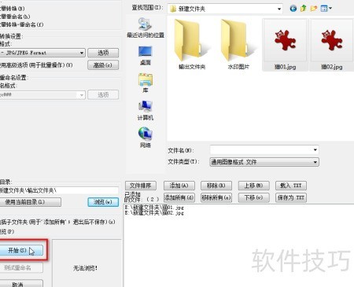The image size is (354, 287).
Task: Select the 输出文件夹 folder icon
Action: pos(192,45)
